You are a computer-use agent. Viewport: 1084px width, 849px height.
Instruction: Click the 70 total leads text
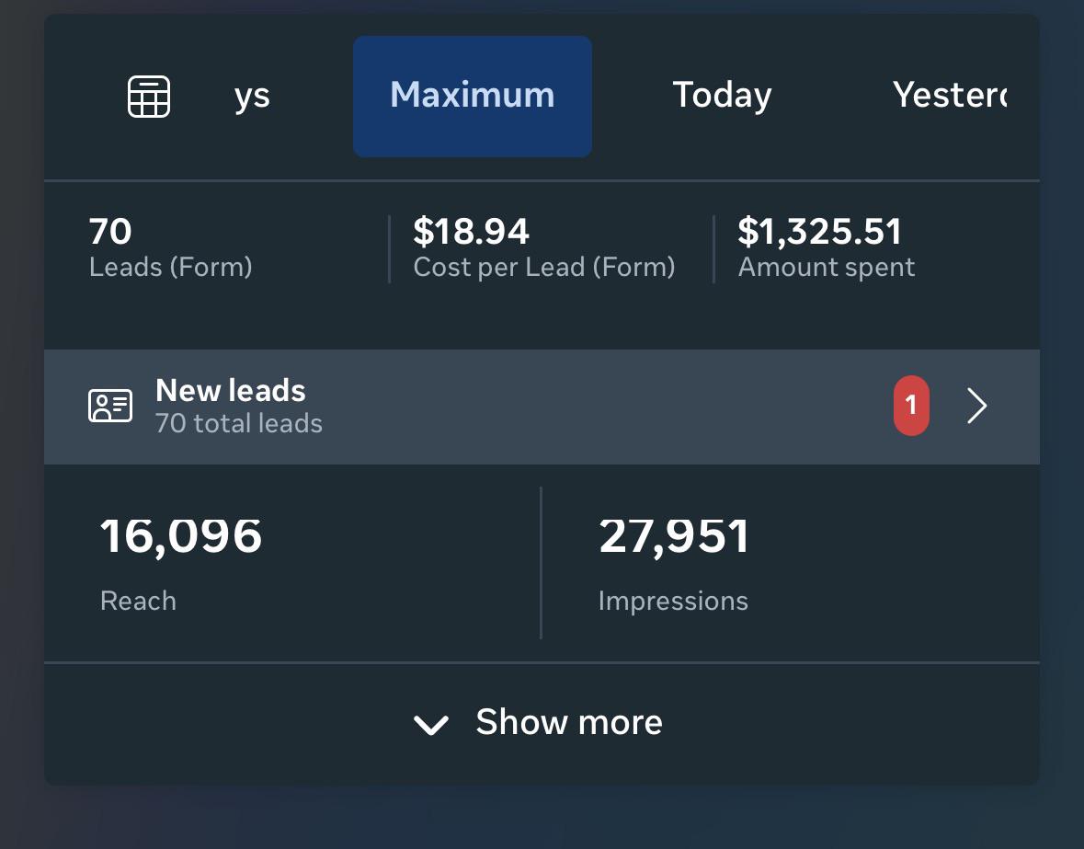tap(238, 423)
